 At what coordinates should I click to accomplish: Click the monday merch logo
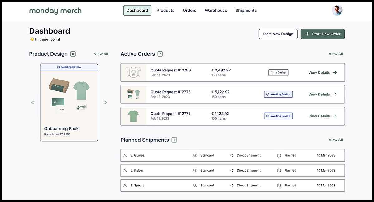click(x=55, y=11)
